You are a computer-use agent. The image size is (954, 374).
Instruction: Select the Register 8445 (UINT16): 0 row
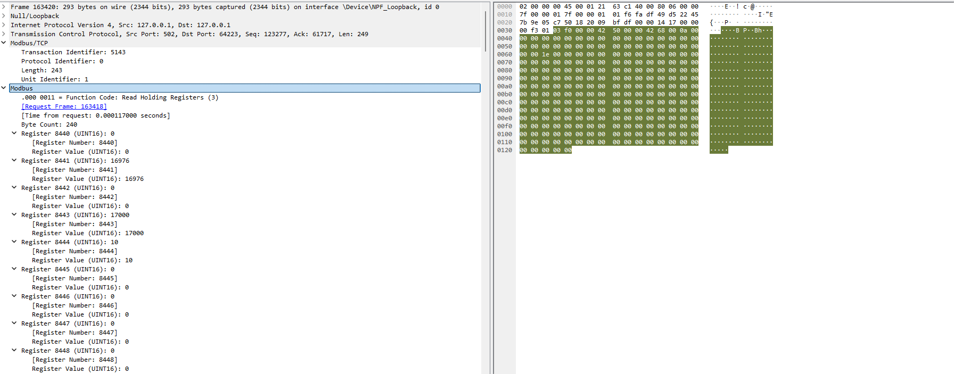(x=68, y=269)
